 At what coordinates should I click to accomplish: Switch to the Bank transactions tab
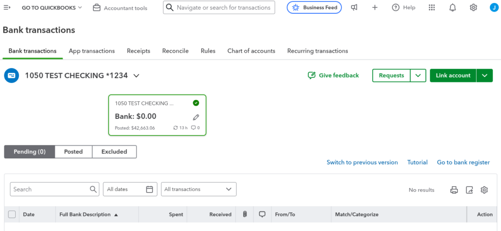(33, 51)
